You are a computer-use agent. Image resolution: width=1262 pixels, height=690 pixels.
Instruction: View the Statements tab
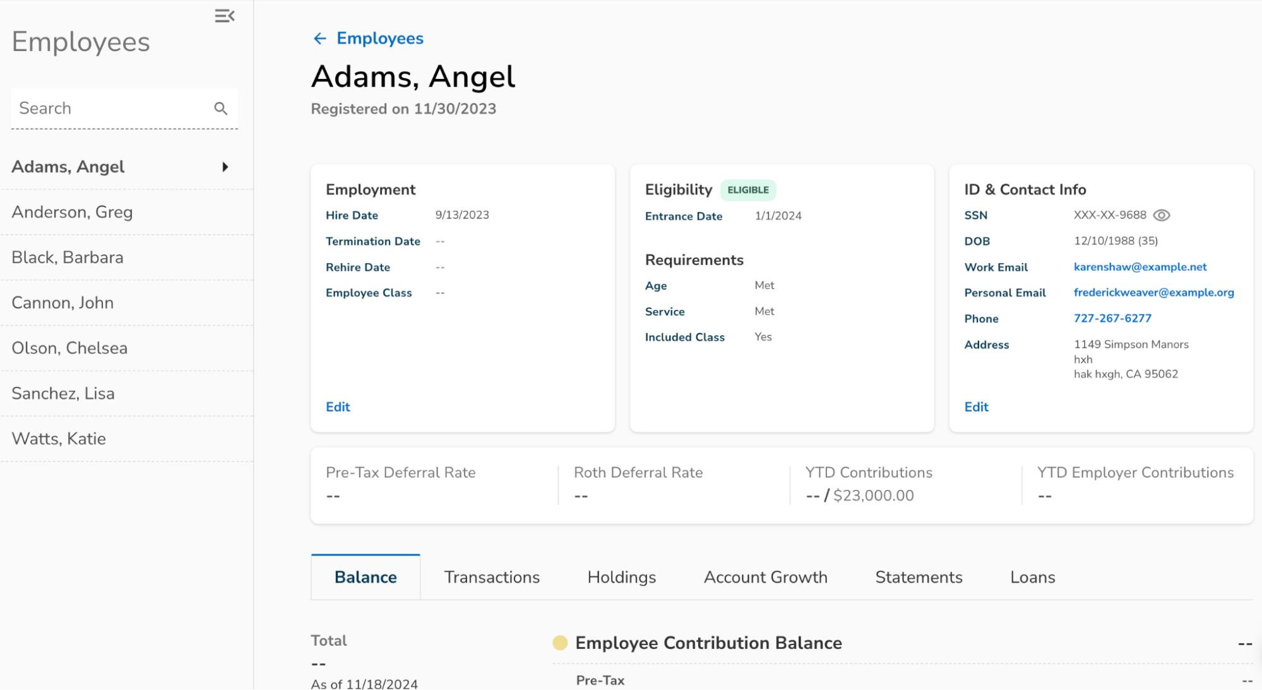(x=918, y=577)
